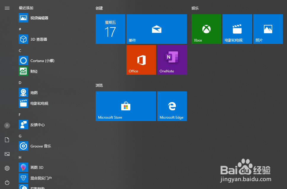Open the hamburger menu at top left

pos(7,8)
